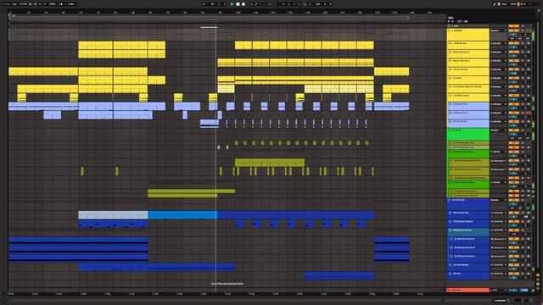Screen dimensions: 543x305
Task: Open 7 808 Break output routing dropdown
Action: 498,43
